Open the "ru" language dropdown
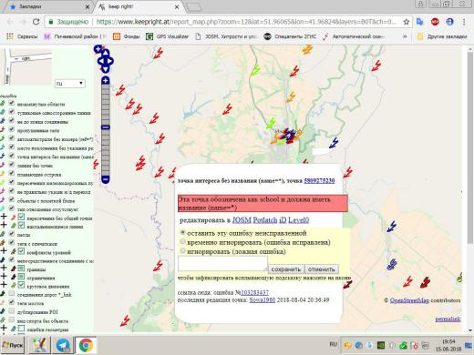 click(70, 84)
